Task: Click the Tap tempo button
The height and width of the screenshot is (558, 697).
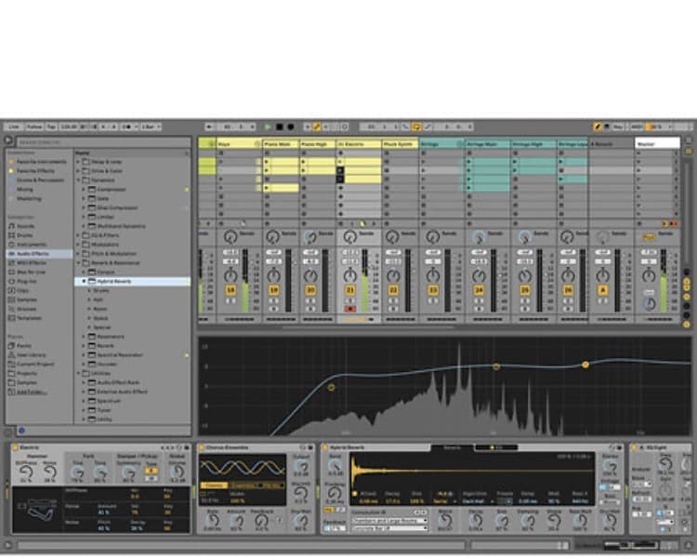Action: pyautogui.click(x=51, y=126)
